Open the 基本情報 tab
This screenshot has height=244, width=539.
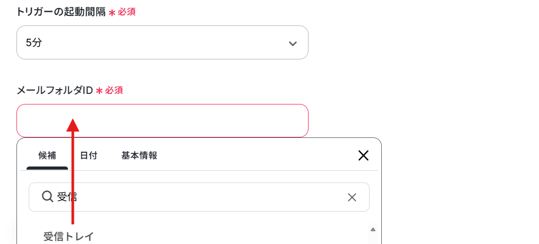pos(139,155)
